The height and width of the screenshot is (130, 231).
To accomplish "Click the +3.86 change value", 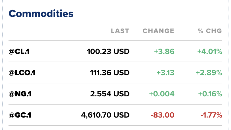I will click(164, 51).
